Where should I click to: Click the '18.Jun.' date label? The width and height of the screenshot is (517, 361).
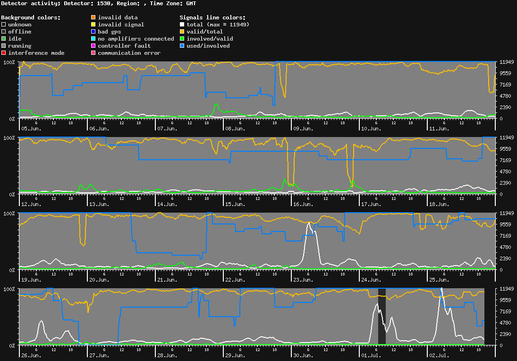coord(439,204)
